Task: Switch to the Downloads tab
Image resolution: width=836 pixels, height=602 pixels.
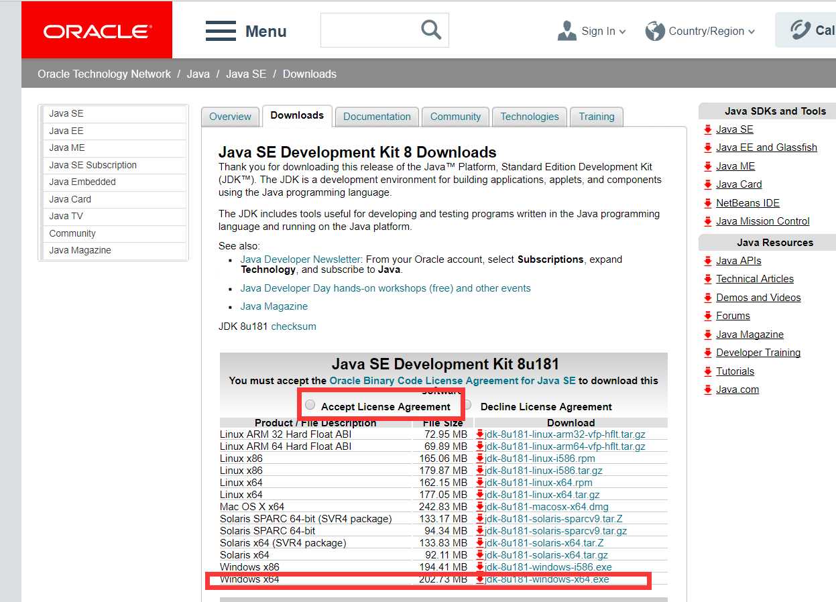Action: pyautogui.click(x=297, y=115)
